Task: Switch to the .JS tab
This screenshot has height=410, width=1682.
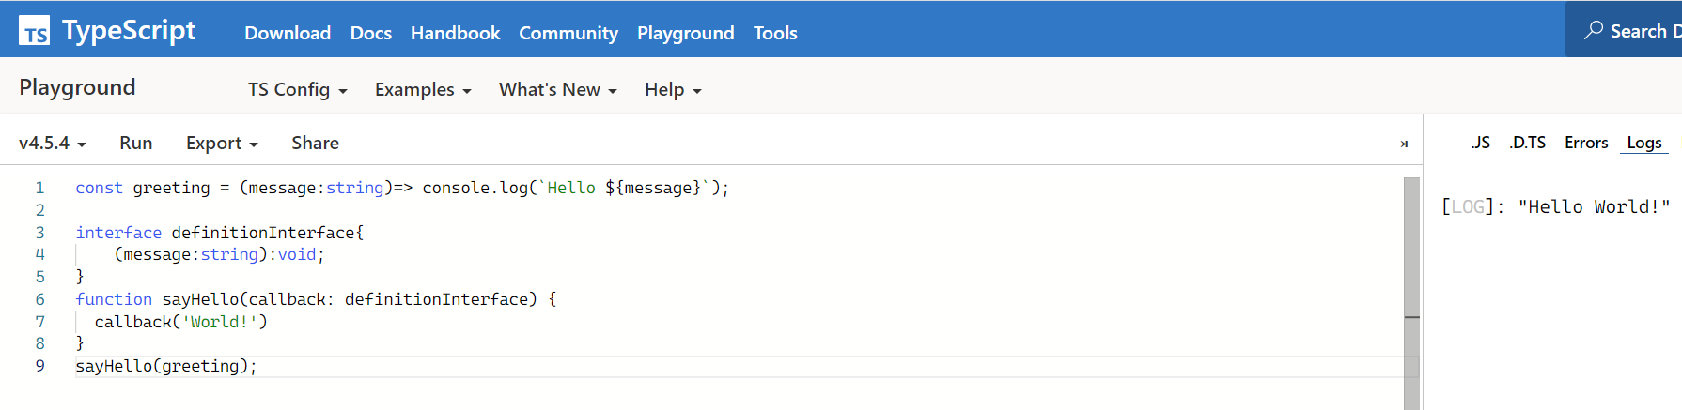Action: [x=1481, y=143]
